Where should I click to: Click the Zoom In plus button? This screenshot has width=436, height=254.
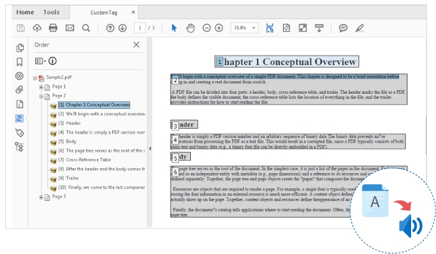click(x=219, y=28)
